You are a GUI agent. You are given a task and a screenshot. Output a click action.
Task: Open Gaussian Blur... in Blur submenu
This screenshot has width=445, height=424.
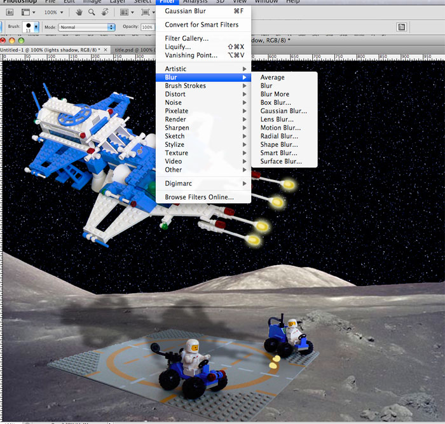[284, 111]
